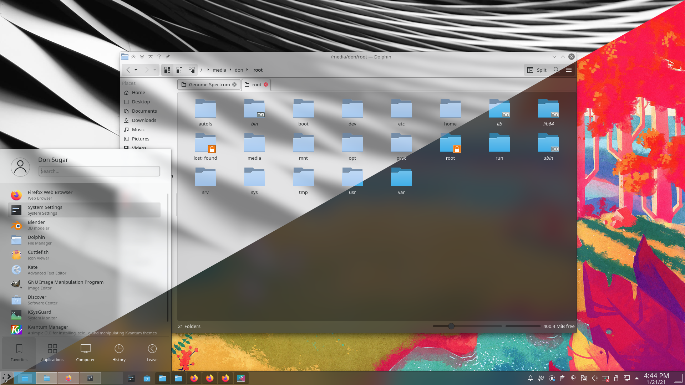Click don in the breadcrumb path
Image resolution: width=685 pixels, height=385 pixels.
click(x=239, y=70)
